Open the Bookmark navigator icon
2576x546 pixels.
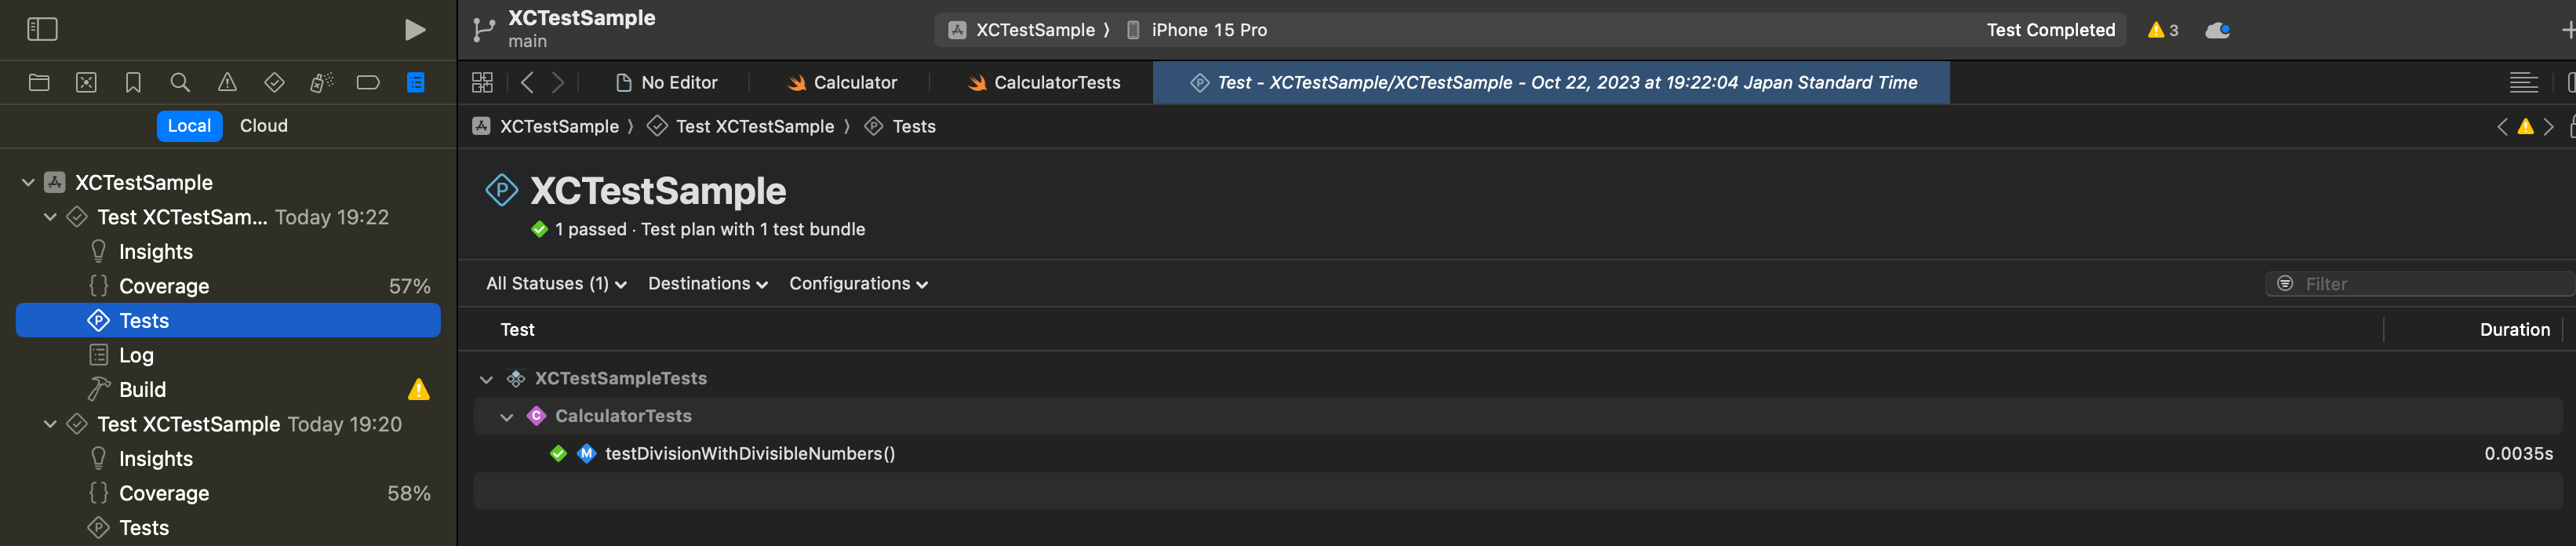click(133, 82)
